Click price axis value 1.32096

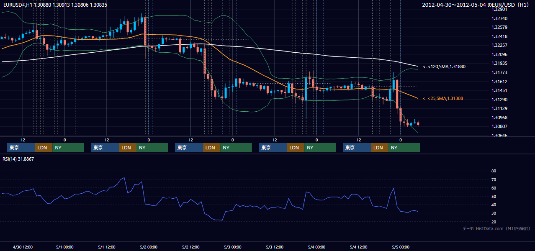click(x=499, y=55)
